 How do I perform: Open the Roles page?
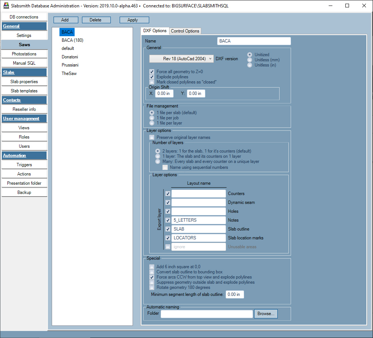tap(24, 137)
